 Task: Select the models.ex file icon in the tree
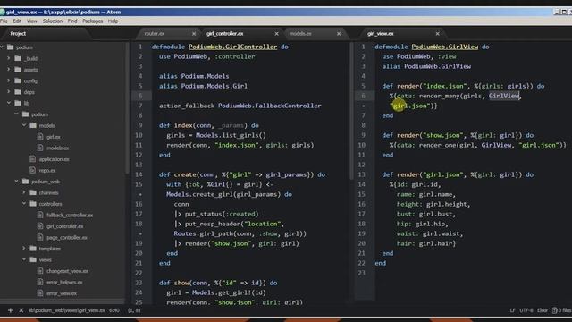[x=40, y=148]
